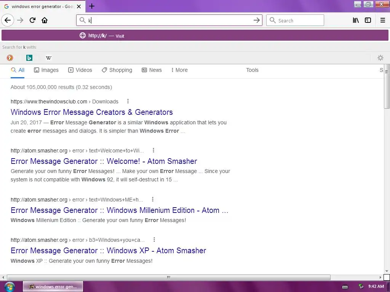Click the forward navigation arrow

(x=20, y=20)
